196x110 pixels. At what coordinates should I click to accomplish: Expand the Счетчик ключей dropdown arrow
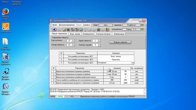[x=99, y=45]
